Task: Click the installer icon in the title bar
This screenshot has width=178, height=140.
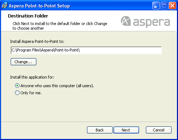Action: (5, 6)
